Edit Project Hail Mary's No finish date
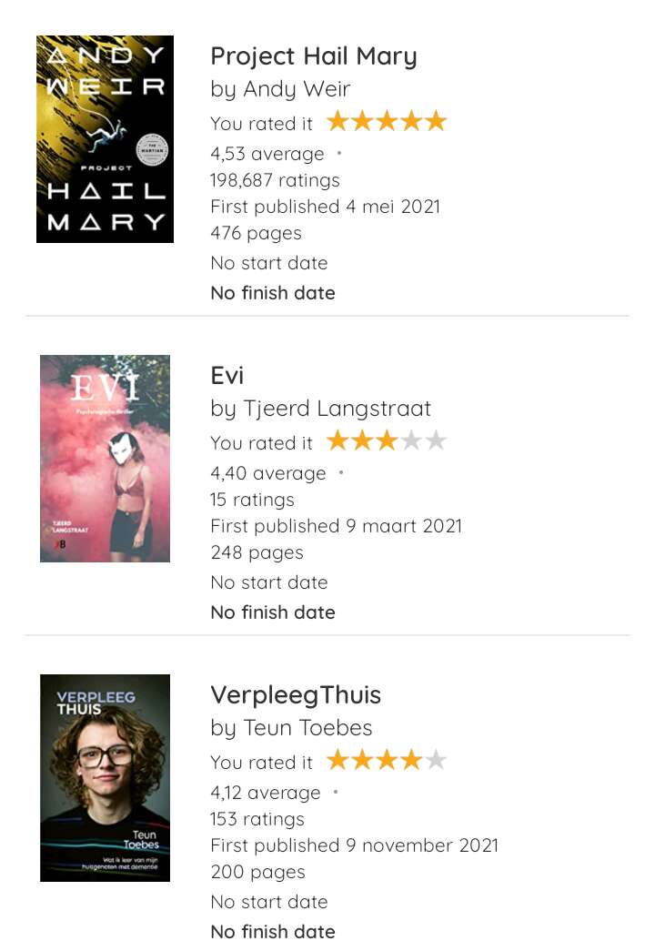This screenshot has width=655, height=951. click(273, 293)
